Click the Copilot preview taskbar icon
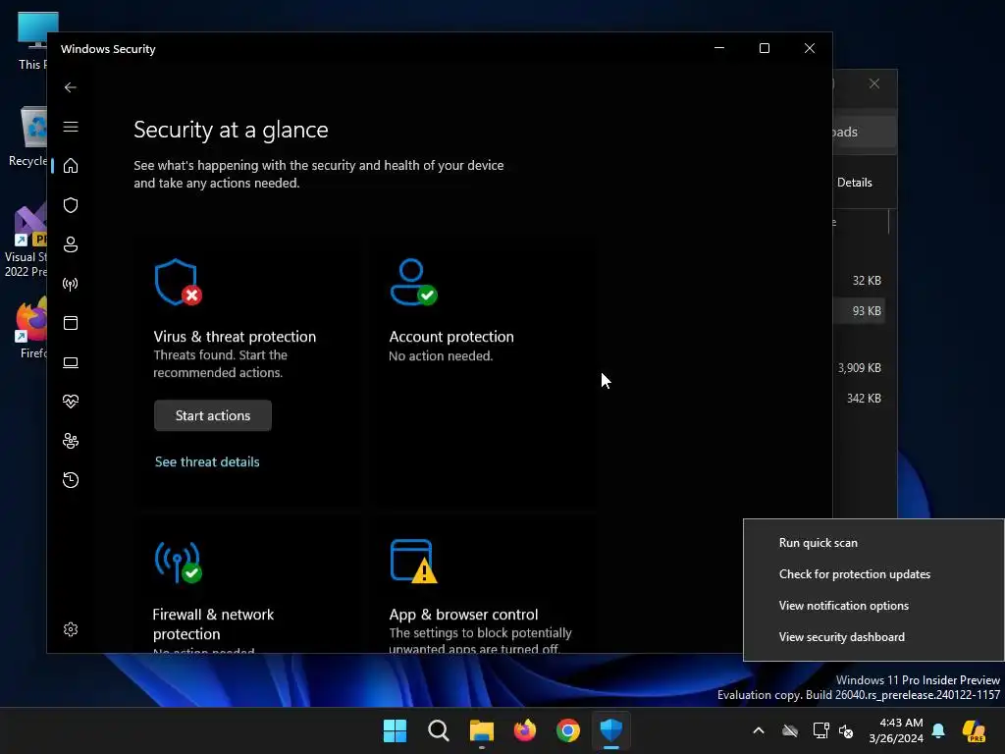The width and height of the screenshot is (1005, 754). (975, 730)
